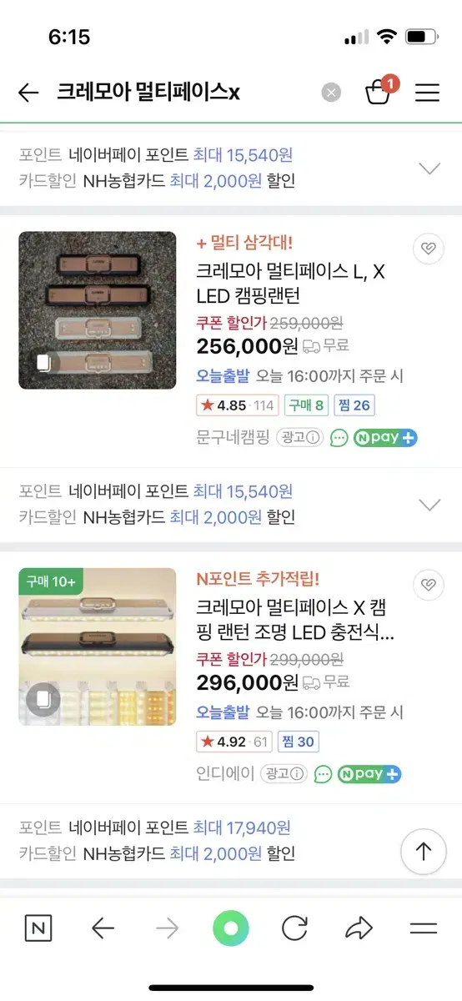Image resolution: width=462 pixels, height=1001 pixels.
Task: Open the hamburger menu at top right
Action: (x=427, y=93)
